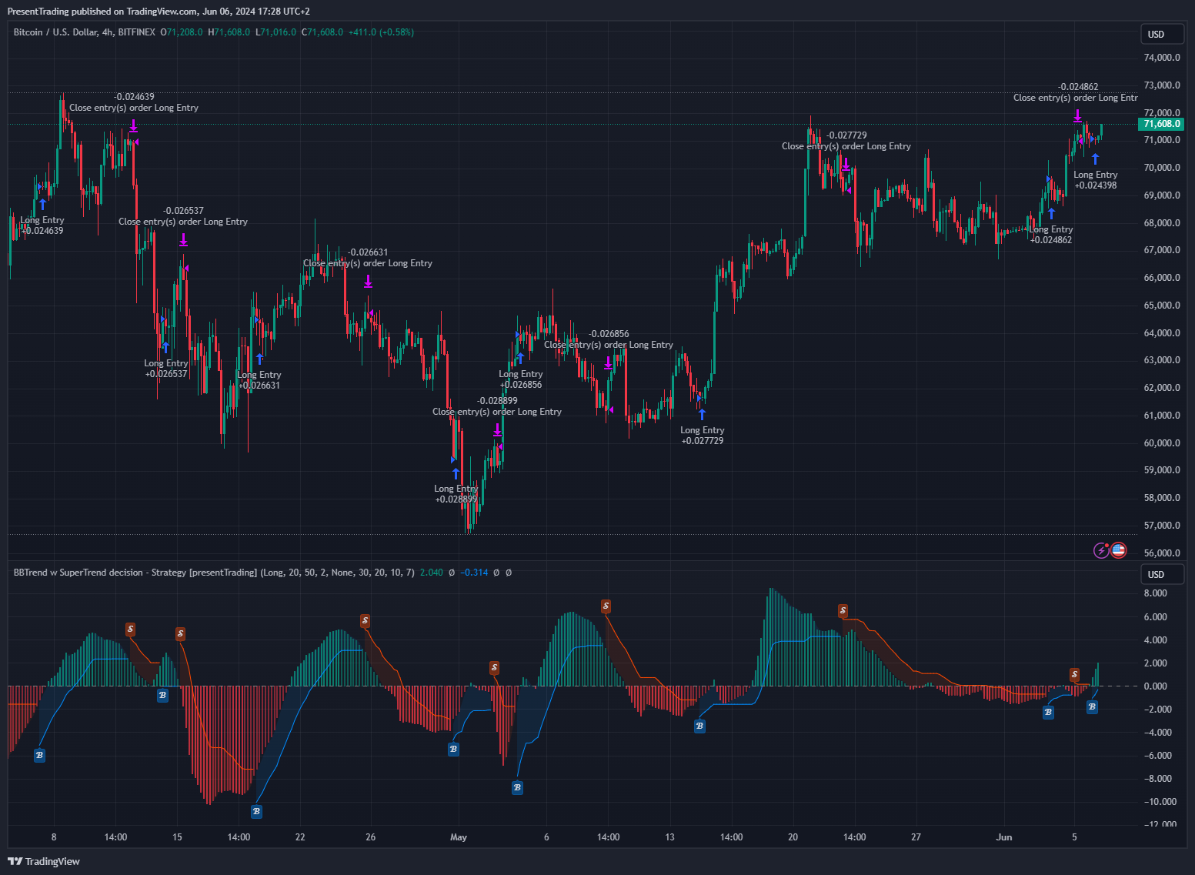Click the 2.040 indicator value in legend
This screenshot has width=1195, height=875.
(x=432, y=573)
